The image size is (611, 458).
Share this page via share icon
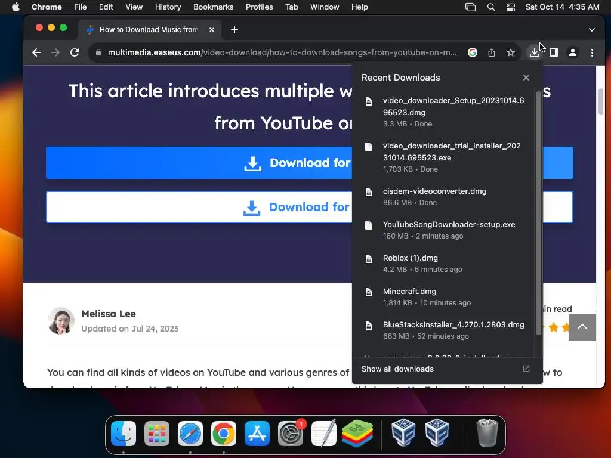coord(492,52)
